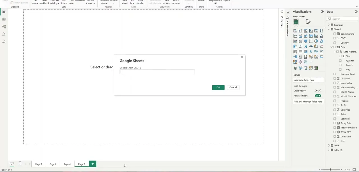Viewport: 359px width, 172px height.
Task: Fit to page icon in status bar
Action: coord(354,169)
